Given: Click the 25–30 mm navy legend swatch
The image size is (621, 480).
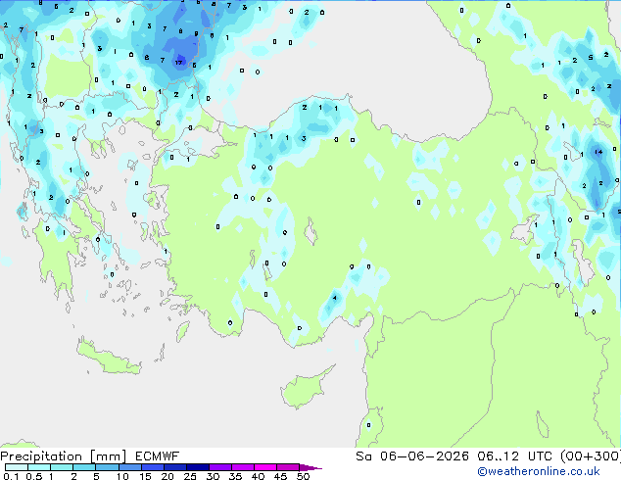Looking at the screenshot, I should point(197,467).
